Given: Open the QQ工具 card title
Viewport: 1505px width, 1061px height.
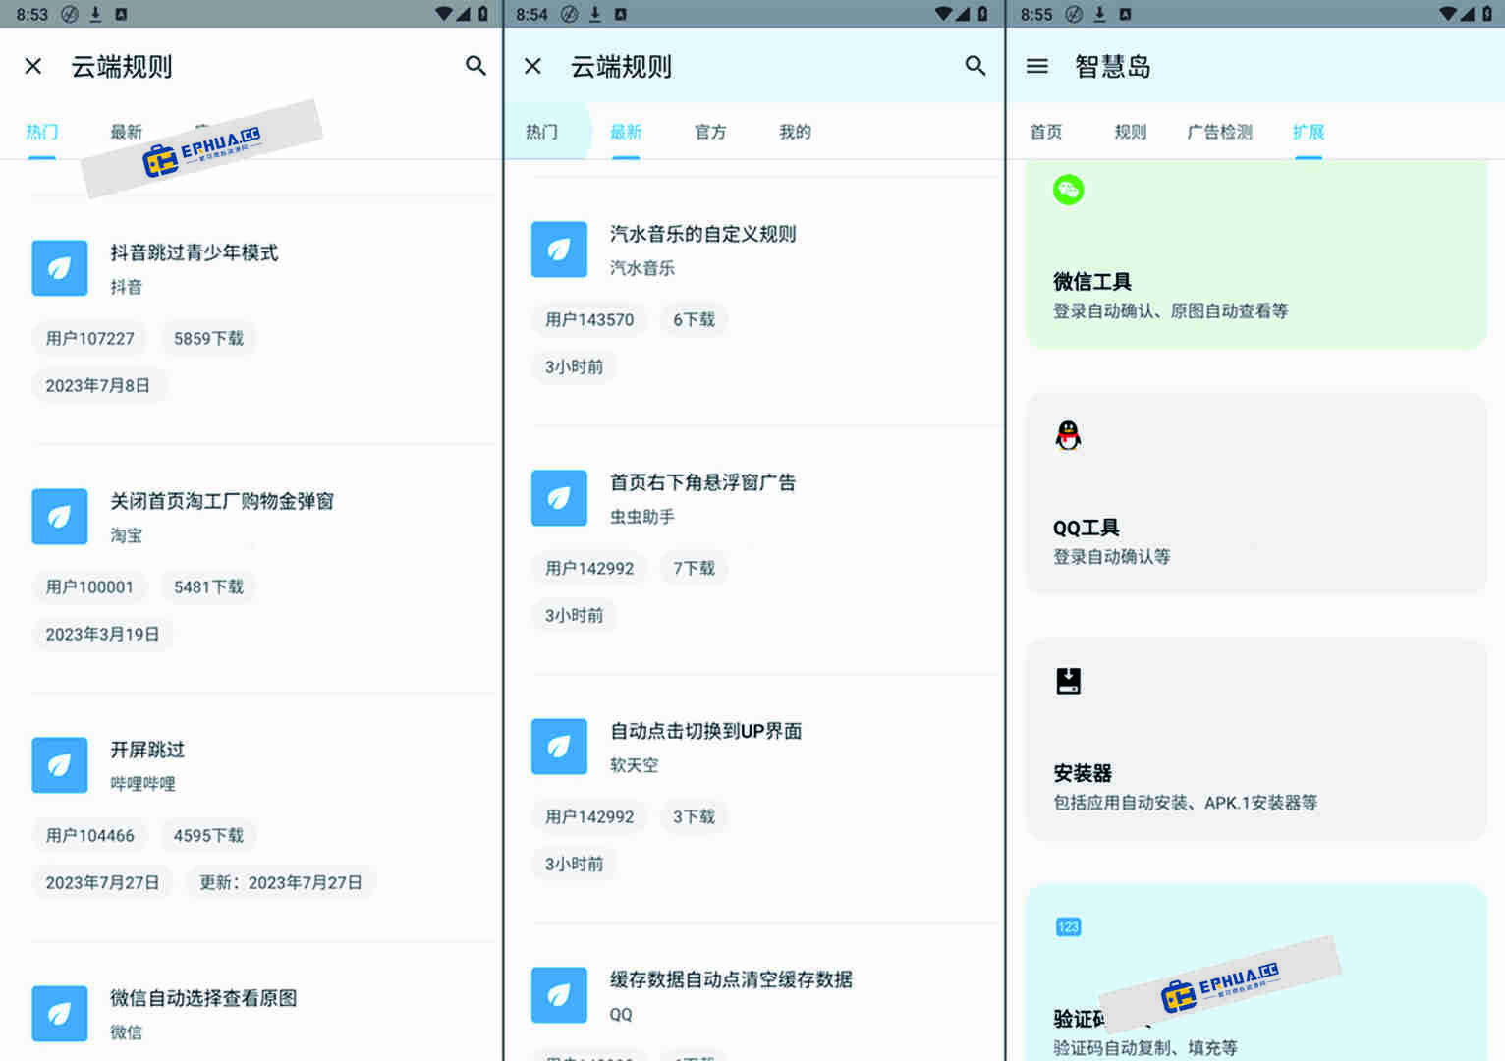Looking at the screenshot, I should [x=1087, y=528].
